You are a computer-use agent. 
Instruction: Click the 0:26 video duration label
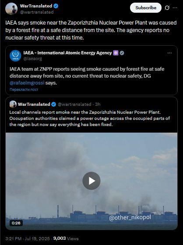coord(16,223)
